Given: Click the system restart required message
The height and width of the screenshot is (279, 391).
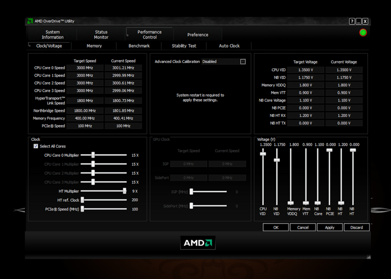Looking at the screenshot, I should click(200, 98).
